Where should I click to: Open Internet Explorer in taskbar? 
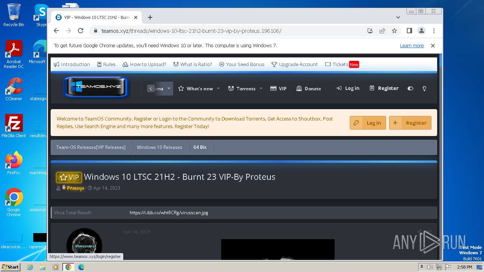(x=30, y=267)
